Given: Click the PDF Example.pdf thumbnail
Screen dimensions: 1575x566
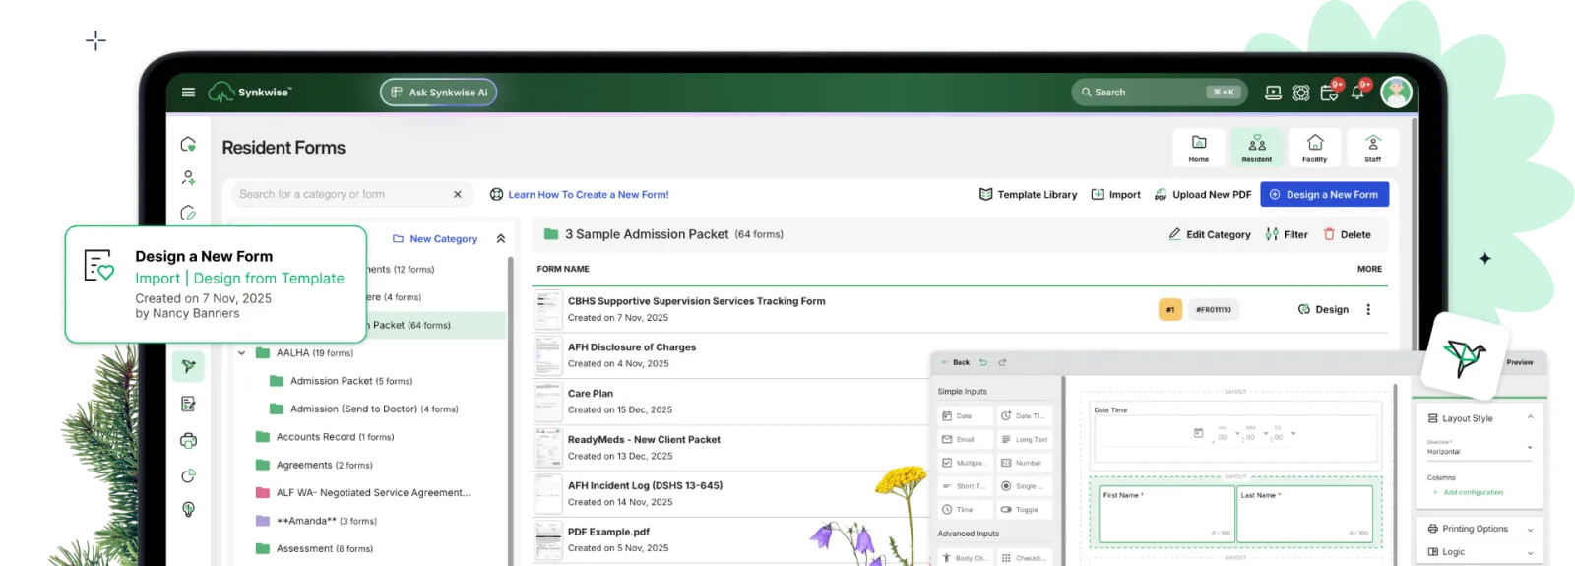Looking at the screenshot, I should 548,540.
